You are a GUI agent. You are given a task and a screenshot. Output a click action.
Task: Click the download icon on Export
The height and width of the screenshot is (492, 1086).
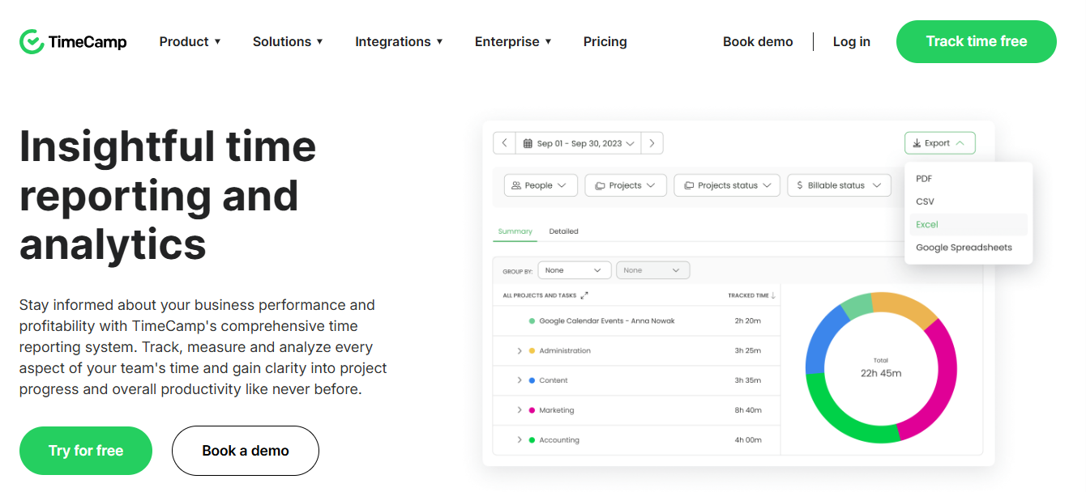(917, 143)
